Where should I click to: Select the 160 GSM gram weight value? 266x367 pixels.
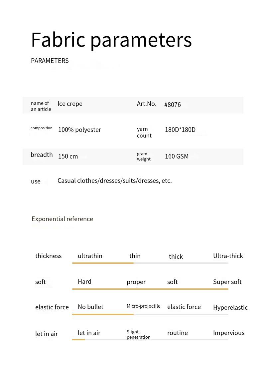(x=177, y=157)
